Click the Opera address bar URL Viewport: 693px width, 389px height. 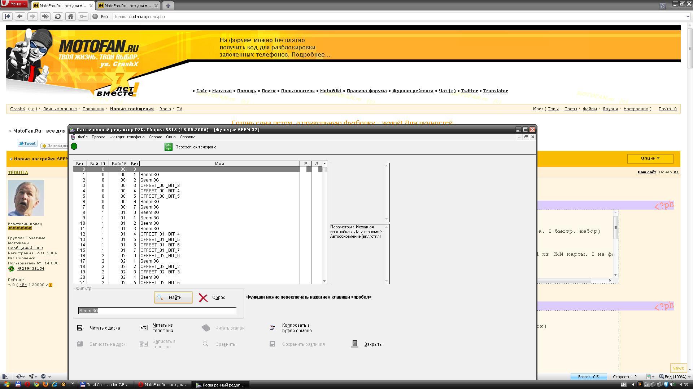pyautogui.click(x=140, y=17)
